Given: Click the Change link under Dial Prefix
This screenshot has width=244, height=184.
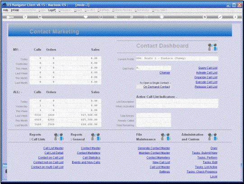Looking at the screenshot, I should pyautogui.click(x=165, y=72).
